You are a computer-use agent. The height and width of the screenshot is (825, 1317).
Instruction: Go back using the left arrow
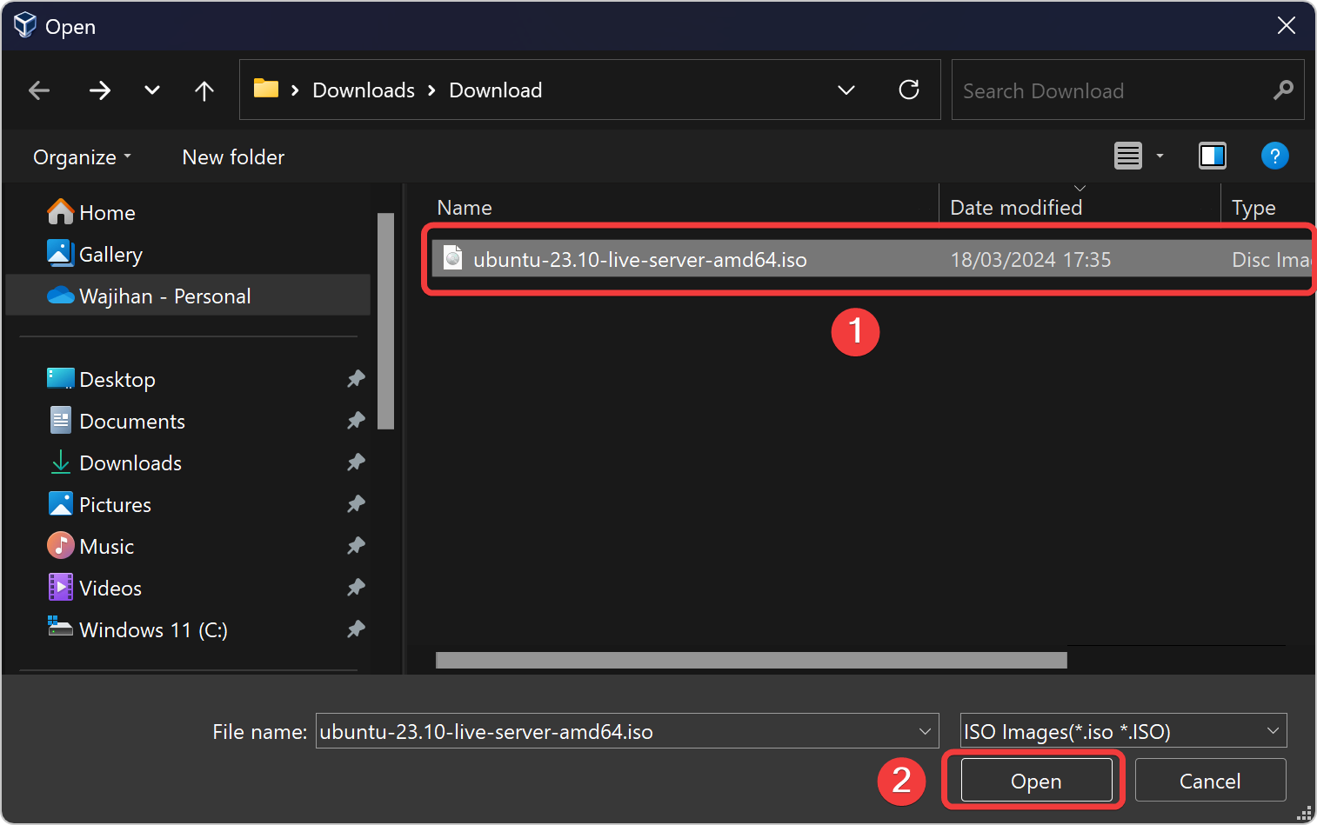tap(39, 90)
